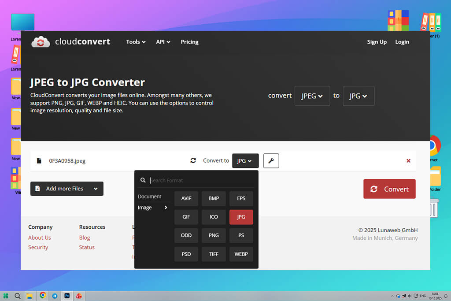451x301 pixels.
Task: Click the Windows Start icon in taskbar
Action: (x=6, y=296)
